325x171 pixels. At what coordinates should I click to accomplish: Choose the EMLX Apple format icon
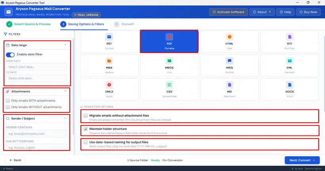pyautogui.click(x=109, y=85)
